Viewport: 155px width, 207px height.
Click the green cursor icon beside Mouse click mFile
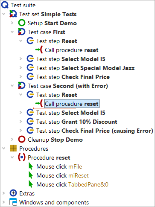coord(31,166)
